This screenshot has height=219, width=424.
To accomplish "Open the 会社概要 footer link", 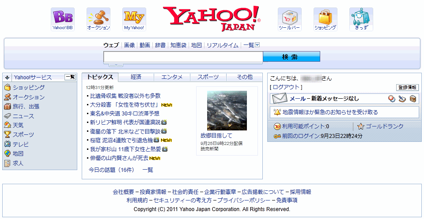I will tap(123, 192).
